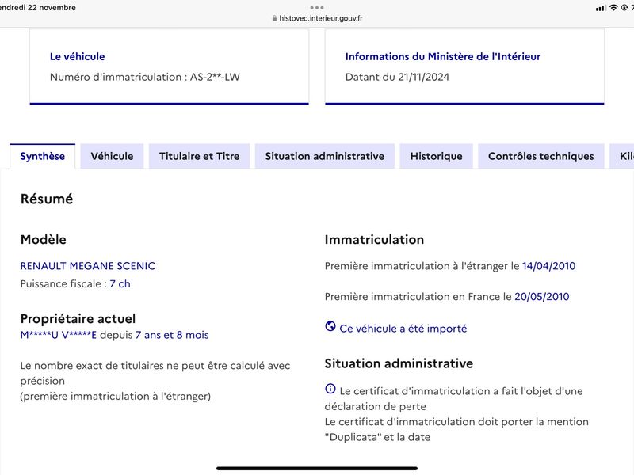This screenshot has height=475, width=634.
Task: Tap the date 'vendredi 22 novembre' in status bar
Action: click(x=37, y=8)
